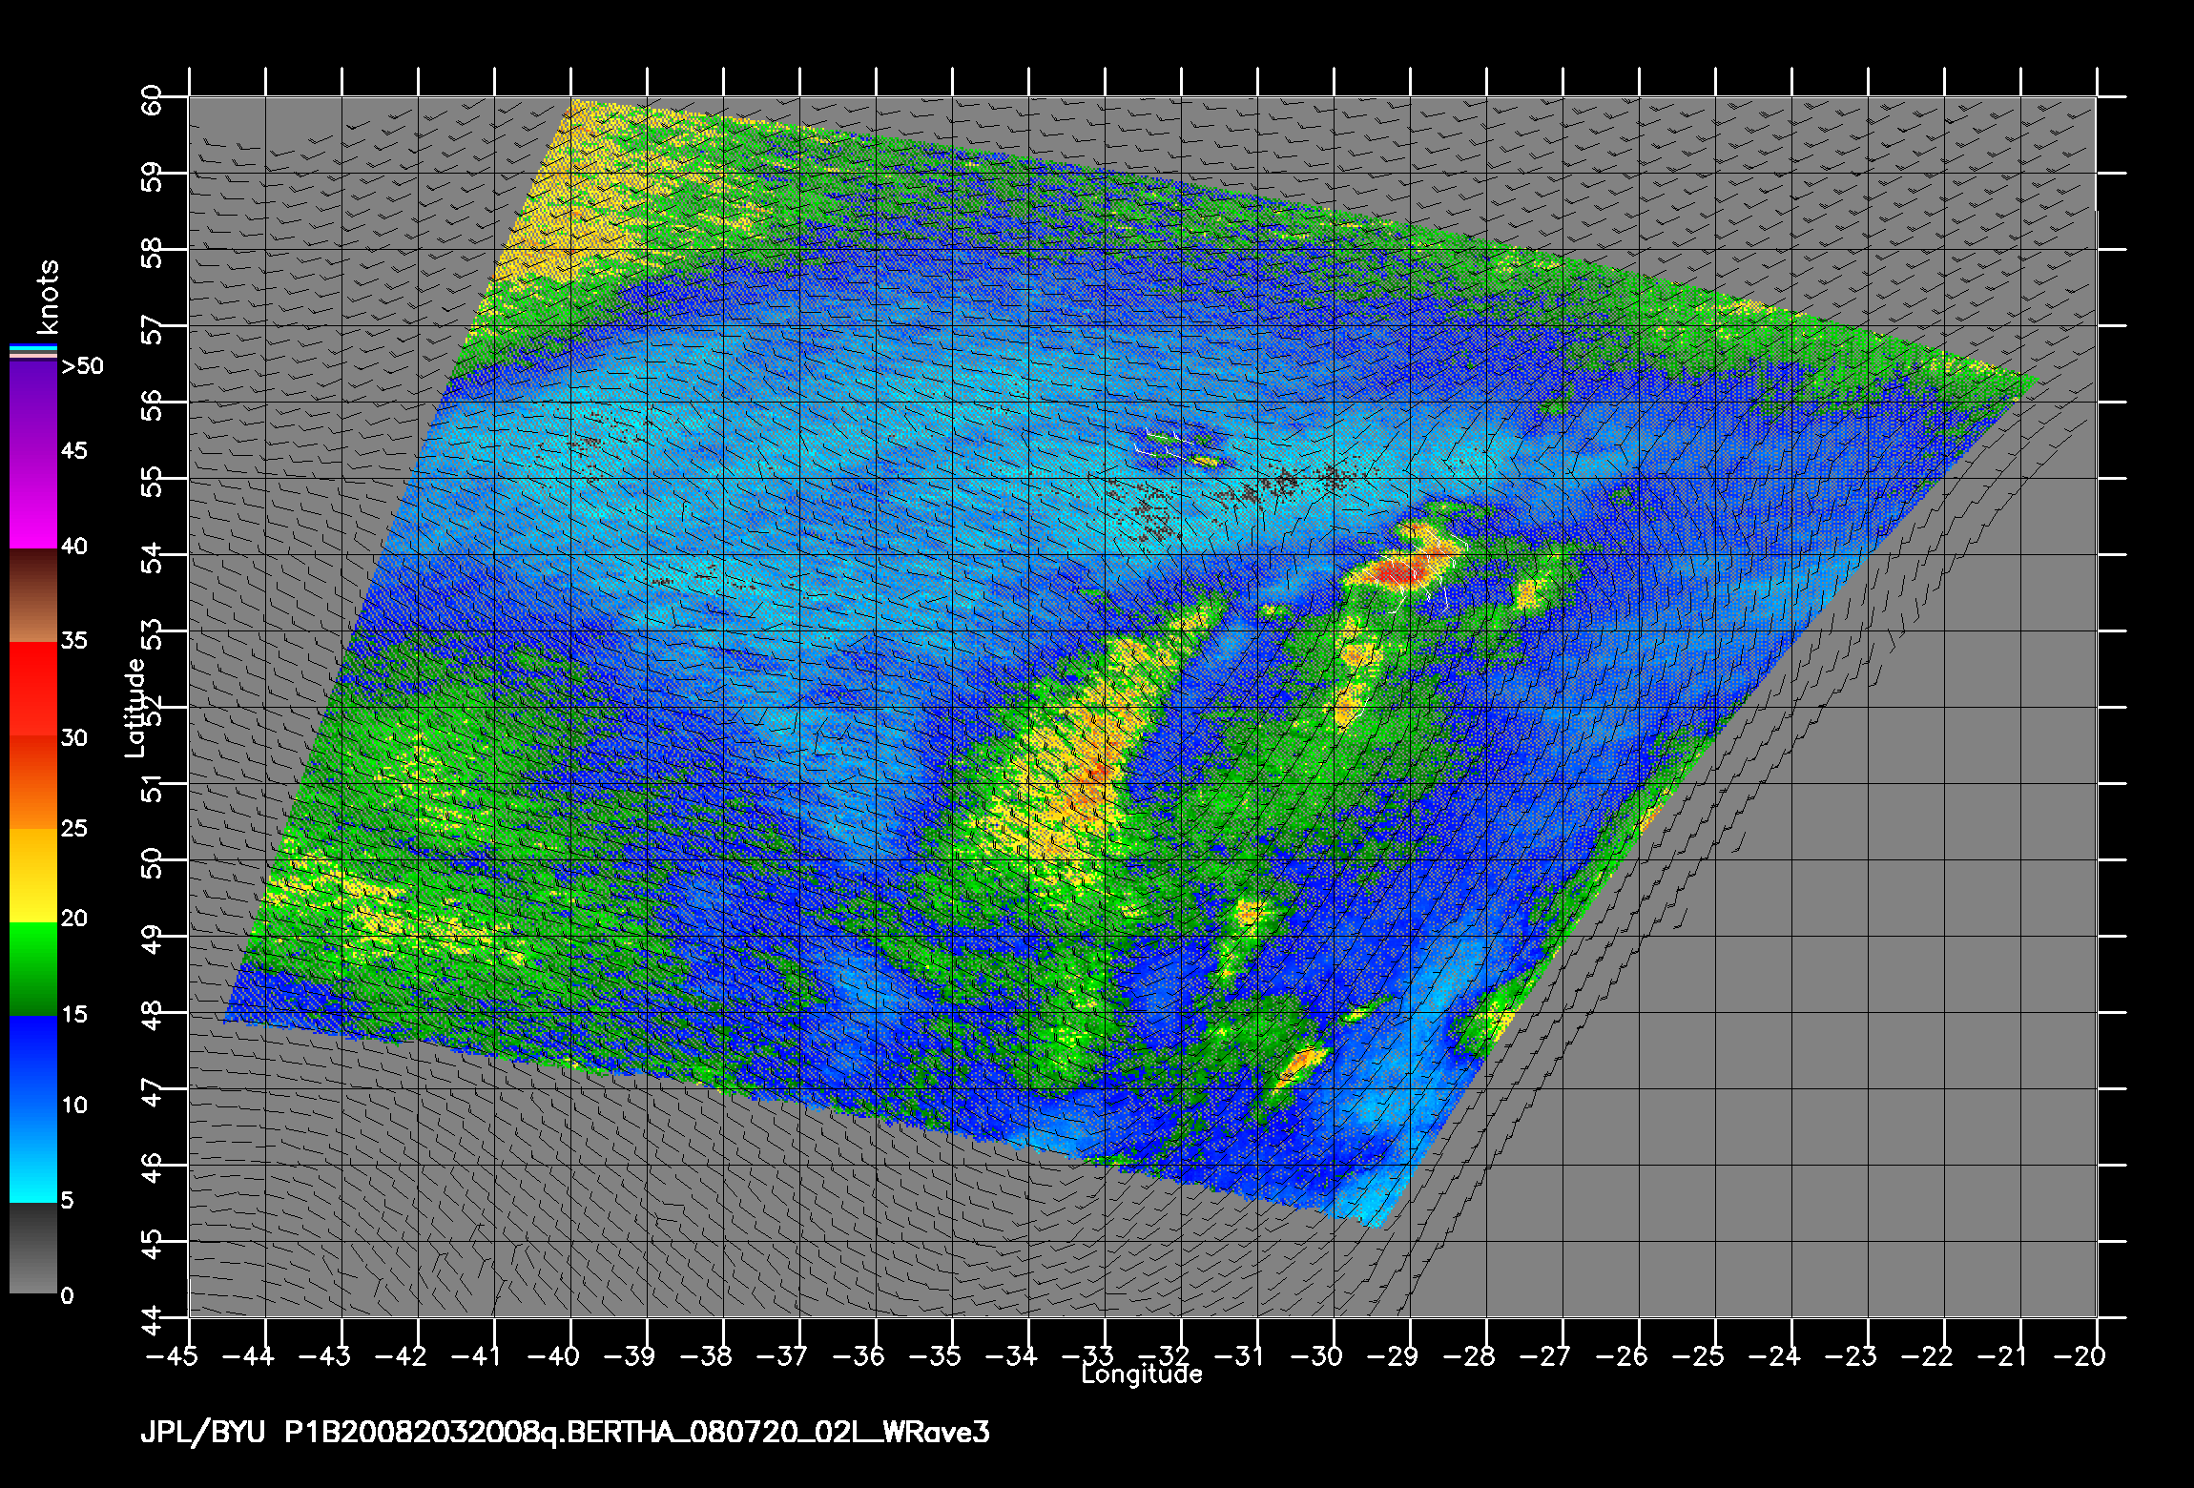Click the '0' knots scale label

coord(67,1296)
